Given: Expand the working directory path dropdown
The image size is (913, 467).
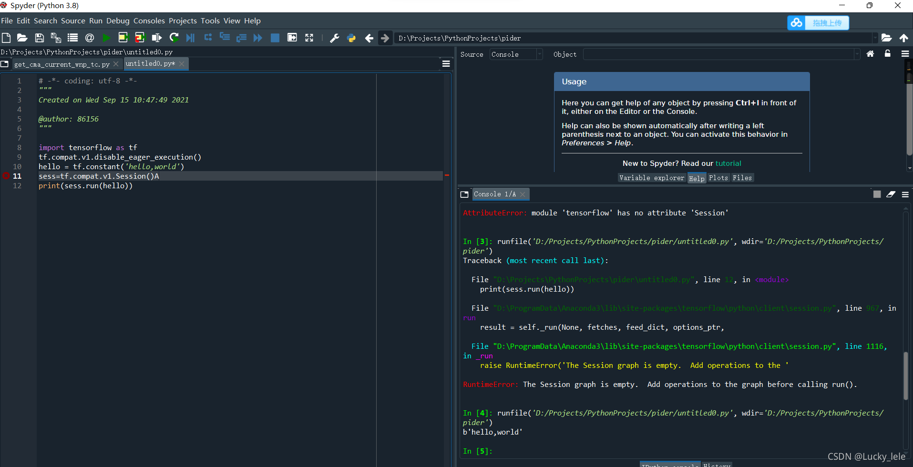Looking at the screenshot, I should click(875, 38).
